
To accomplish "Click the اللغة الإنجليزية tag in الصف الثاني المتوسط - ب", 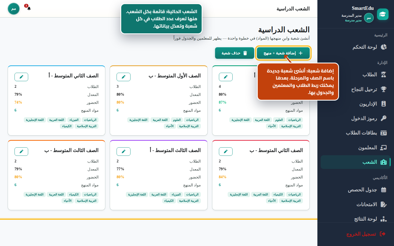I will (239, 194).
